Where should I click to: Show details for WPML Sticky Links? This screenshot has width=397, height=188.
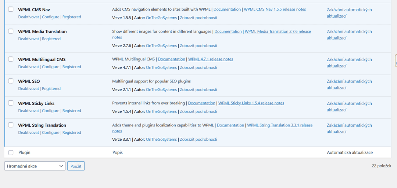(198, 111)
